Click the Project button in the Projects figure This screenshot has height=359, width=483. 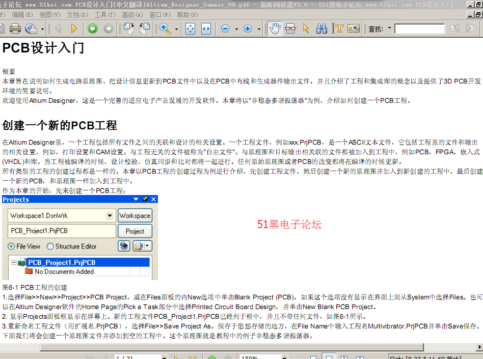tap(135, 231)
